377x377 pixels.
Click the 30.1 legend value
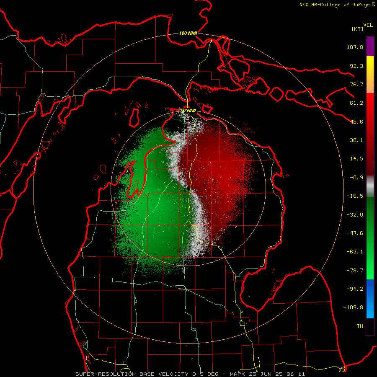(x=356, y=140)
